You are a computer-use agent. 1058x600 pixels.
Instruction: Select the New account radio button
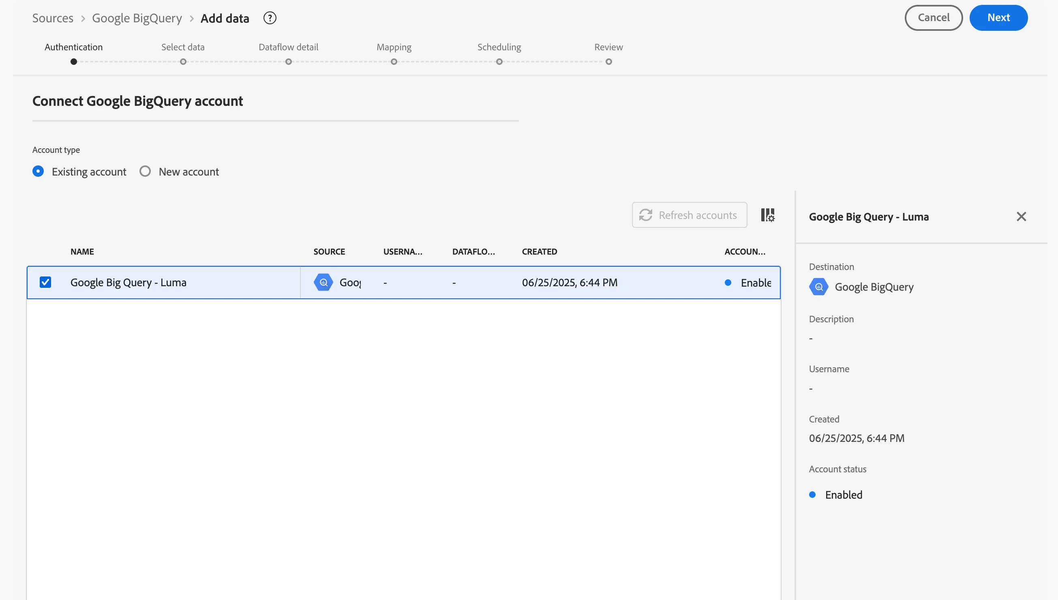(145, 171)
